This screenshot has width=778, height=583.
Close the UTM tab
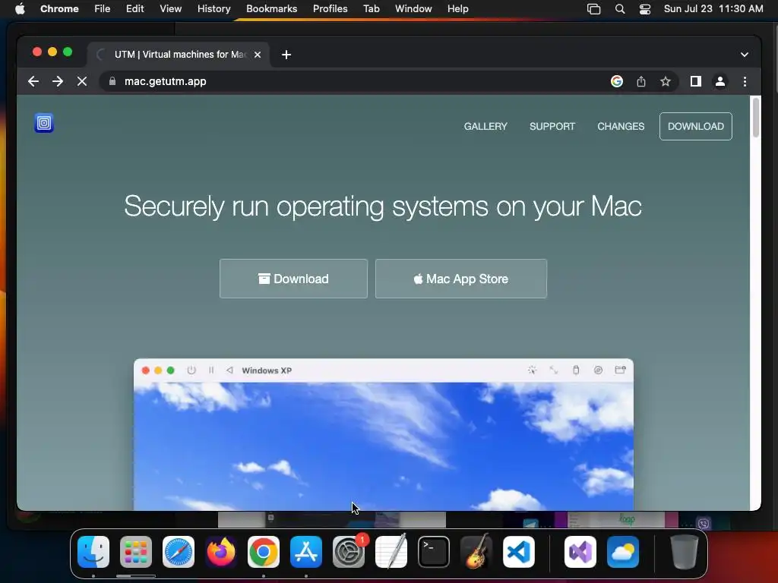coord(258,55)
